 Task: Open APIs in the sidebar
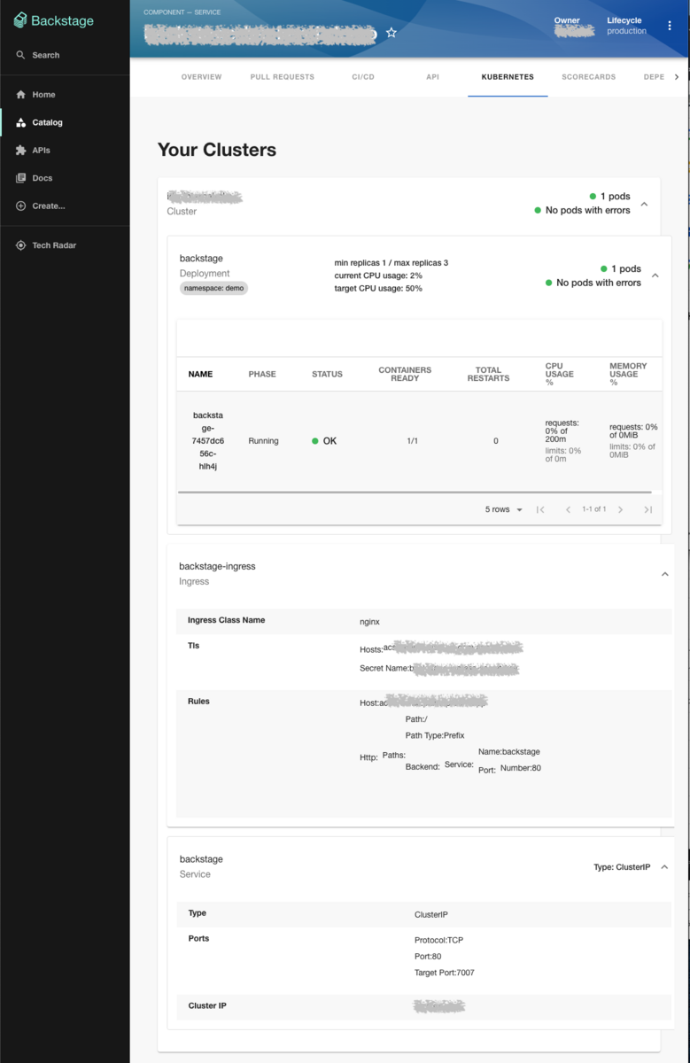pos(34,151)
